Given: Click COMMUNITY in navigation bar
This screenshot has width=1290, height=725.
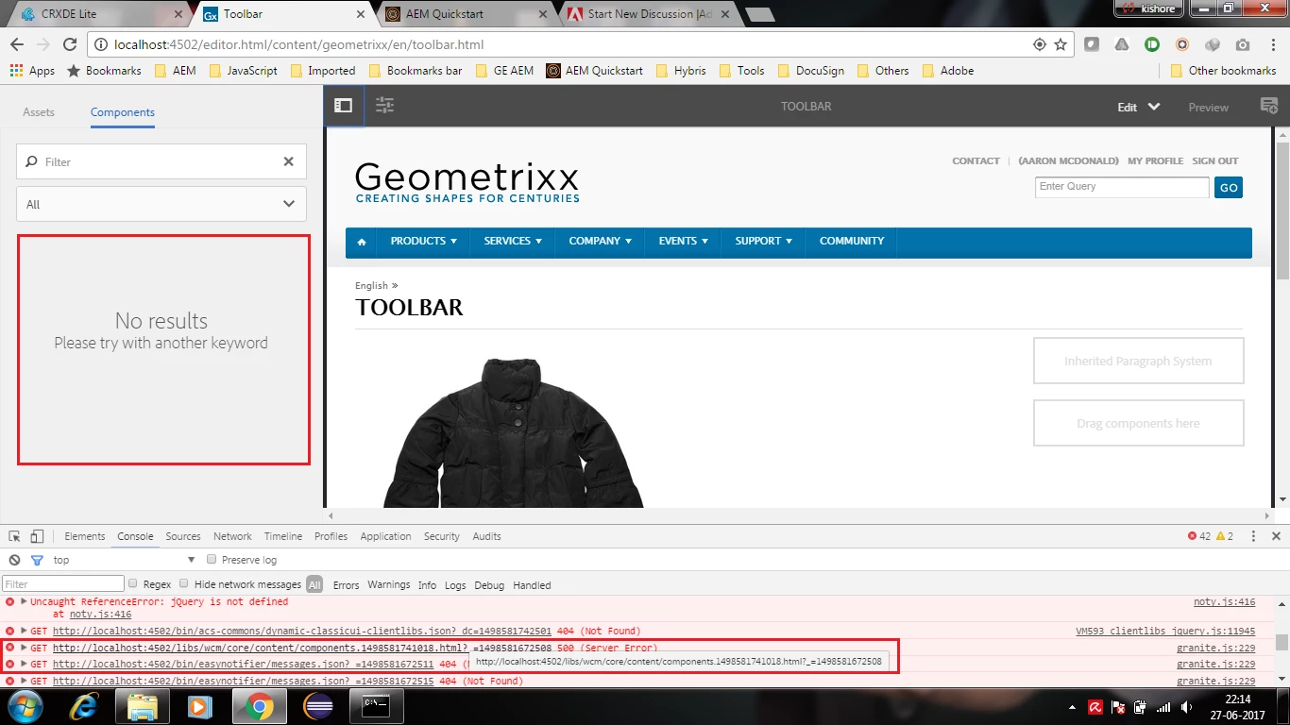Looking at the screenshot, I should [852, 242].
